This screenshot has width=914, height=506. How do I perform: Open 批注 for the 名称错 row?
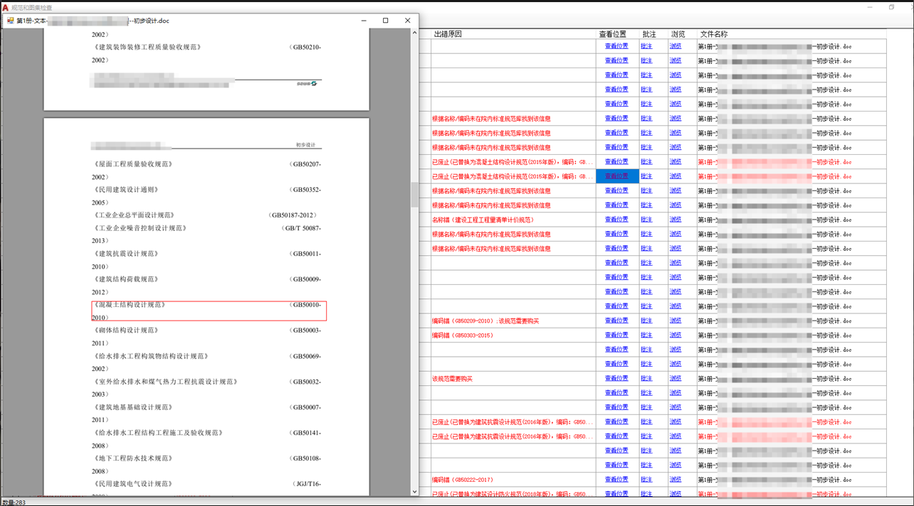pyautogui.click(x=646, y=220)
